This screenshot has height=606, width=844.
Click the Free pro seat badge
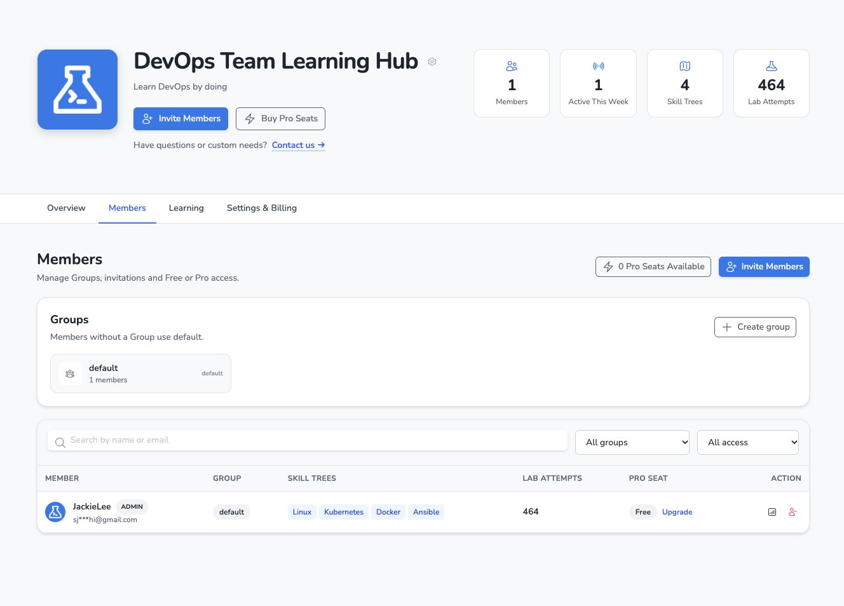[x=643, y=512]
